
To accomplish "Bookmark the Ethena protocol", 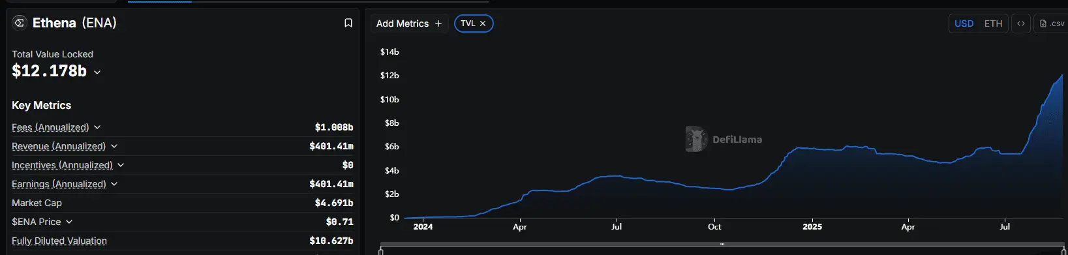I will point(348,23).
